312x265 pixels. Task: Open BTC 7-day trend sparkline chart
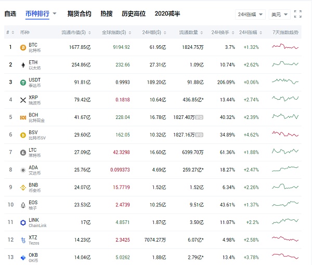point(285,47)
